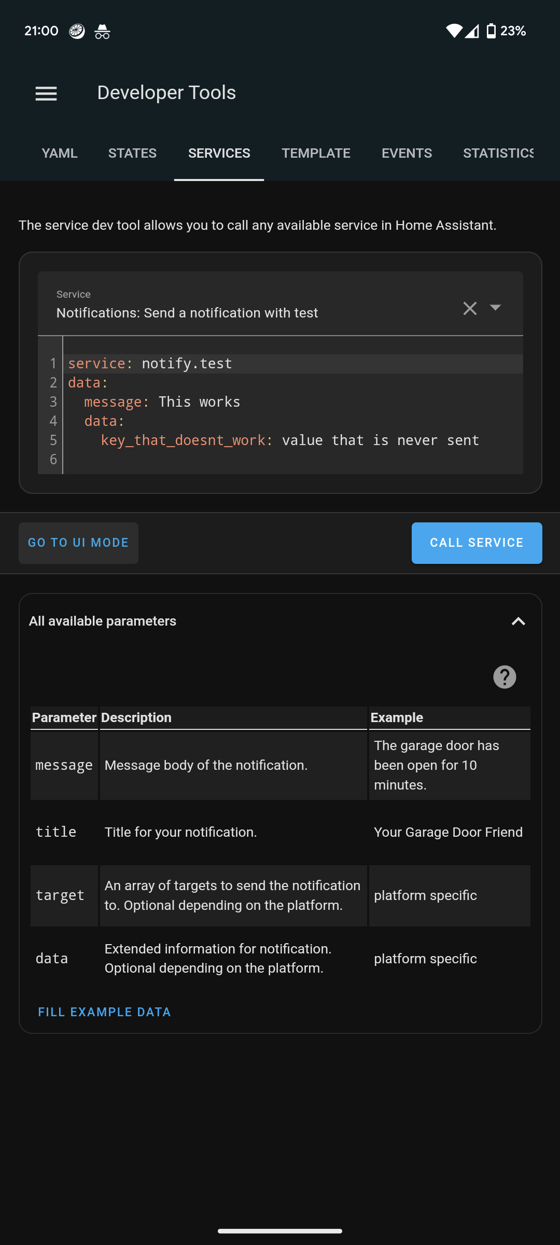Click the 'message' parameter cell
The width and height of the screenshot is (560, 1245).
(64, 765)
